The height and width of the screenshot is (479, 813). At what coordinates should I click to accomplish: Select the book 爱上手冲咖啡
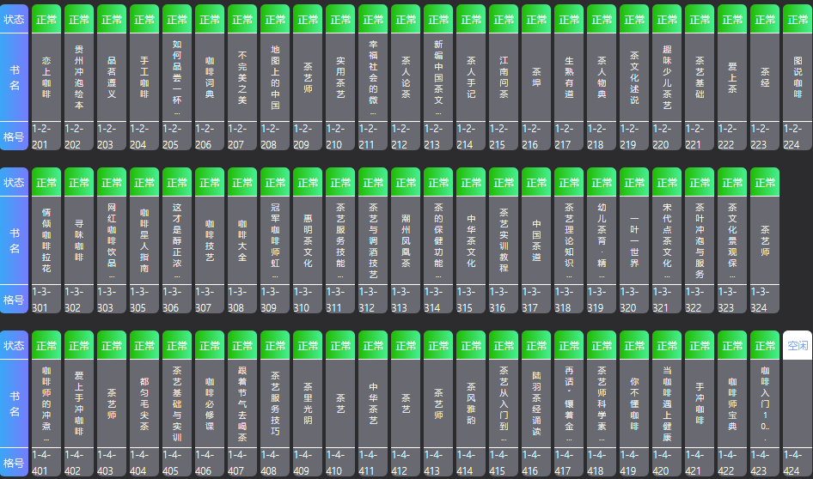click(79, 403)
